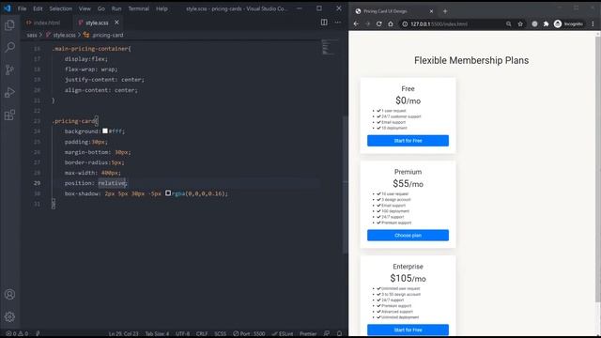
Task: Open the Help menu
Action: [162, 8]
